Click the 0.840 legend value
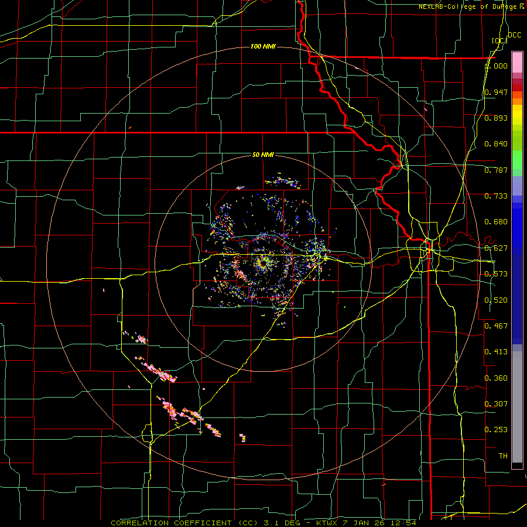The image size is (527, 527). pos(496,144)
